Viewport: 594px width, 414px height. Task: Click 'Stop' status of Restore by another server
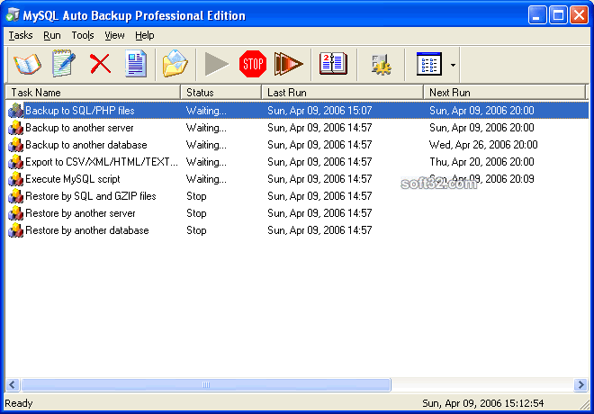coord(196,213)
